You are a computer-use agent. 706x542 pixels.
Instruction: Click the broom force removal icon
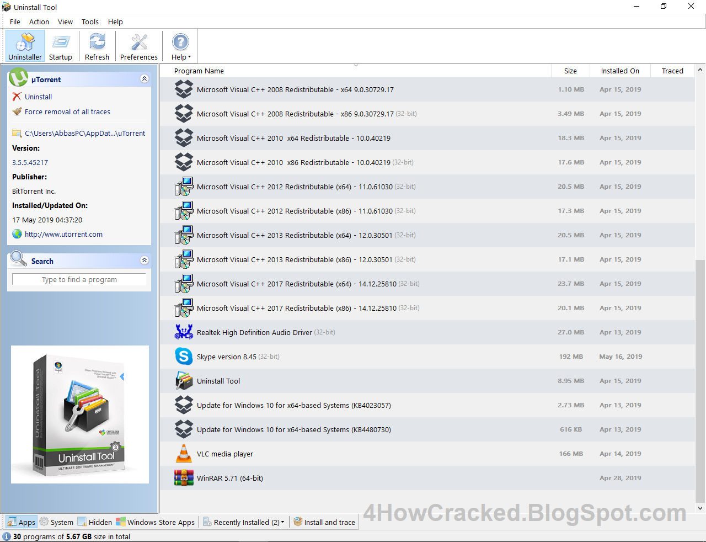click(17, 111)
